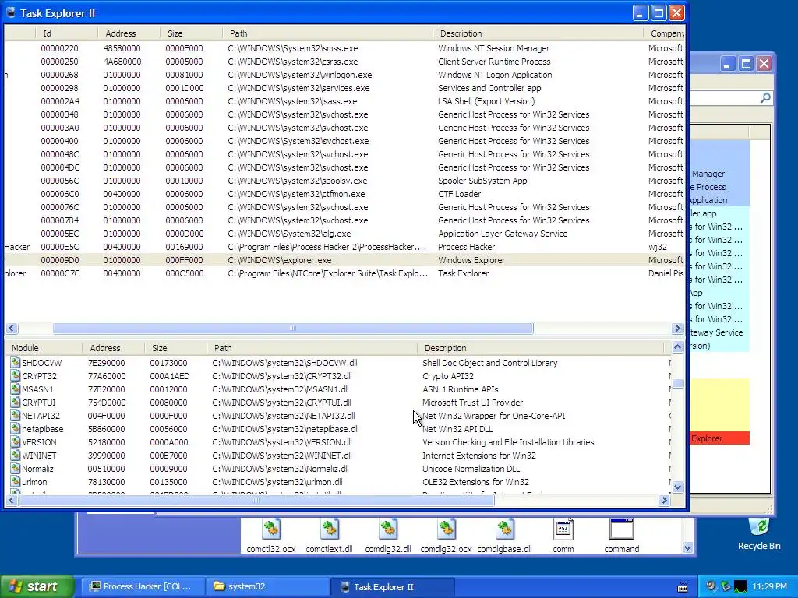Select the explorer.exe process row
Screen dimensions: 798x598
click(x=344, y=260)
